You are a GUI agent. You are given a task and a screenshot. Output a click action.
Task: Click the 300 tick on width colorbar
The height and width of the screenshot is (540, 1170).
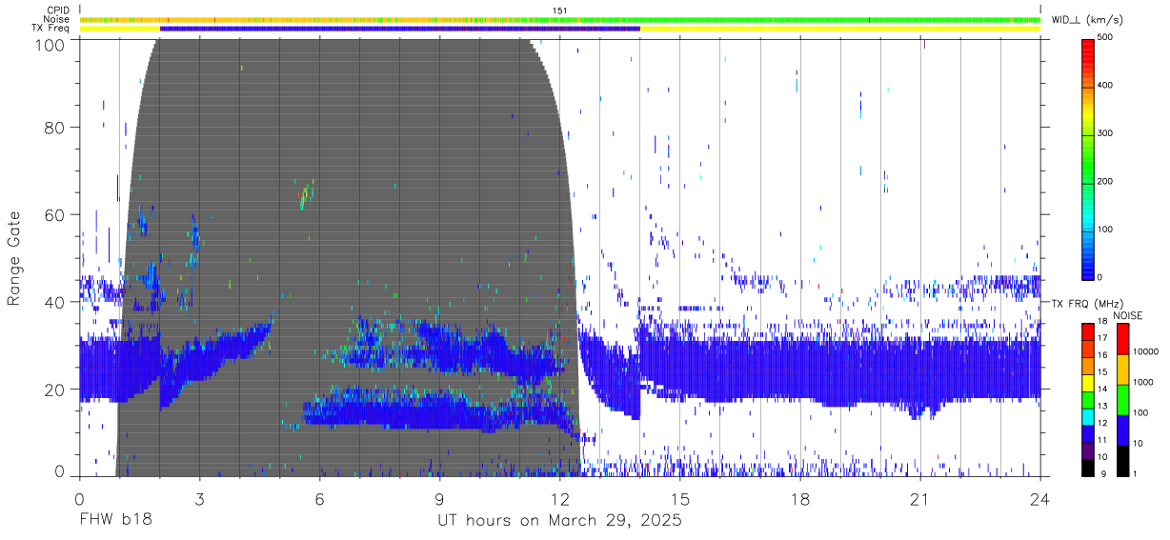point(1105,133)
